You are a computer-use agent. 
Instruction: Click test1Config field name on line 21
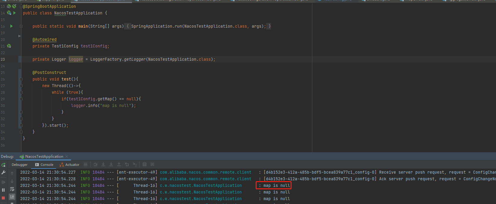pos(94,46)
